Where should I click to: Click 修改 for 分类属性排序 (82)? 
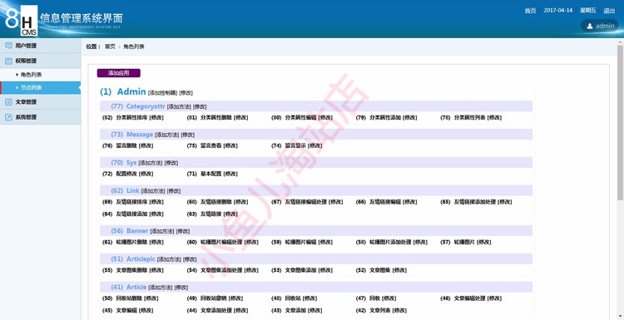156,118
